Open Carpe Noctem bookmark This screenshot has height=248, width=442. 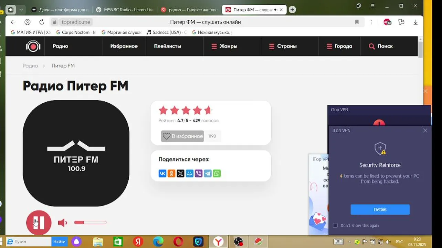(x=76, y=32)
